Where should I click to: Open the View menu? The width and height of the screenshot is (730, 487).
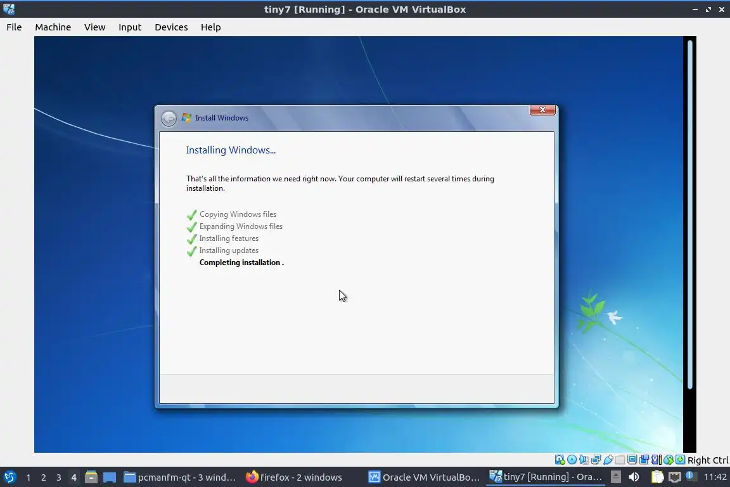pyautogui.click(x=94, y=27)
